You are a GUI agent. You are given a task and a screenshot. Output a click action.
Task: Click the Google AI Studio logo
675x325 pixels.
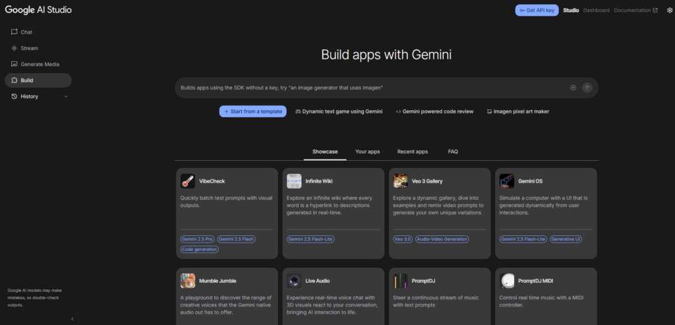coord(38,10)
